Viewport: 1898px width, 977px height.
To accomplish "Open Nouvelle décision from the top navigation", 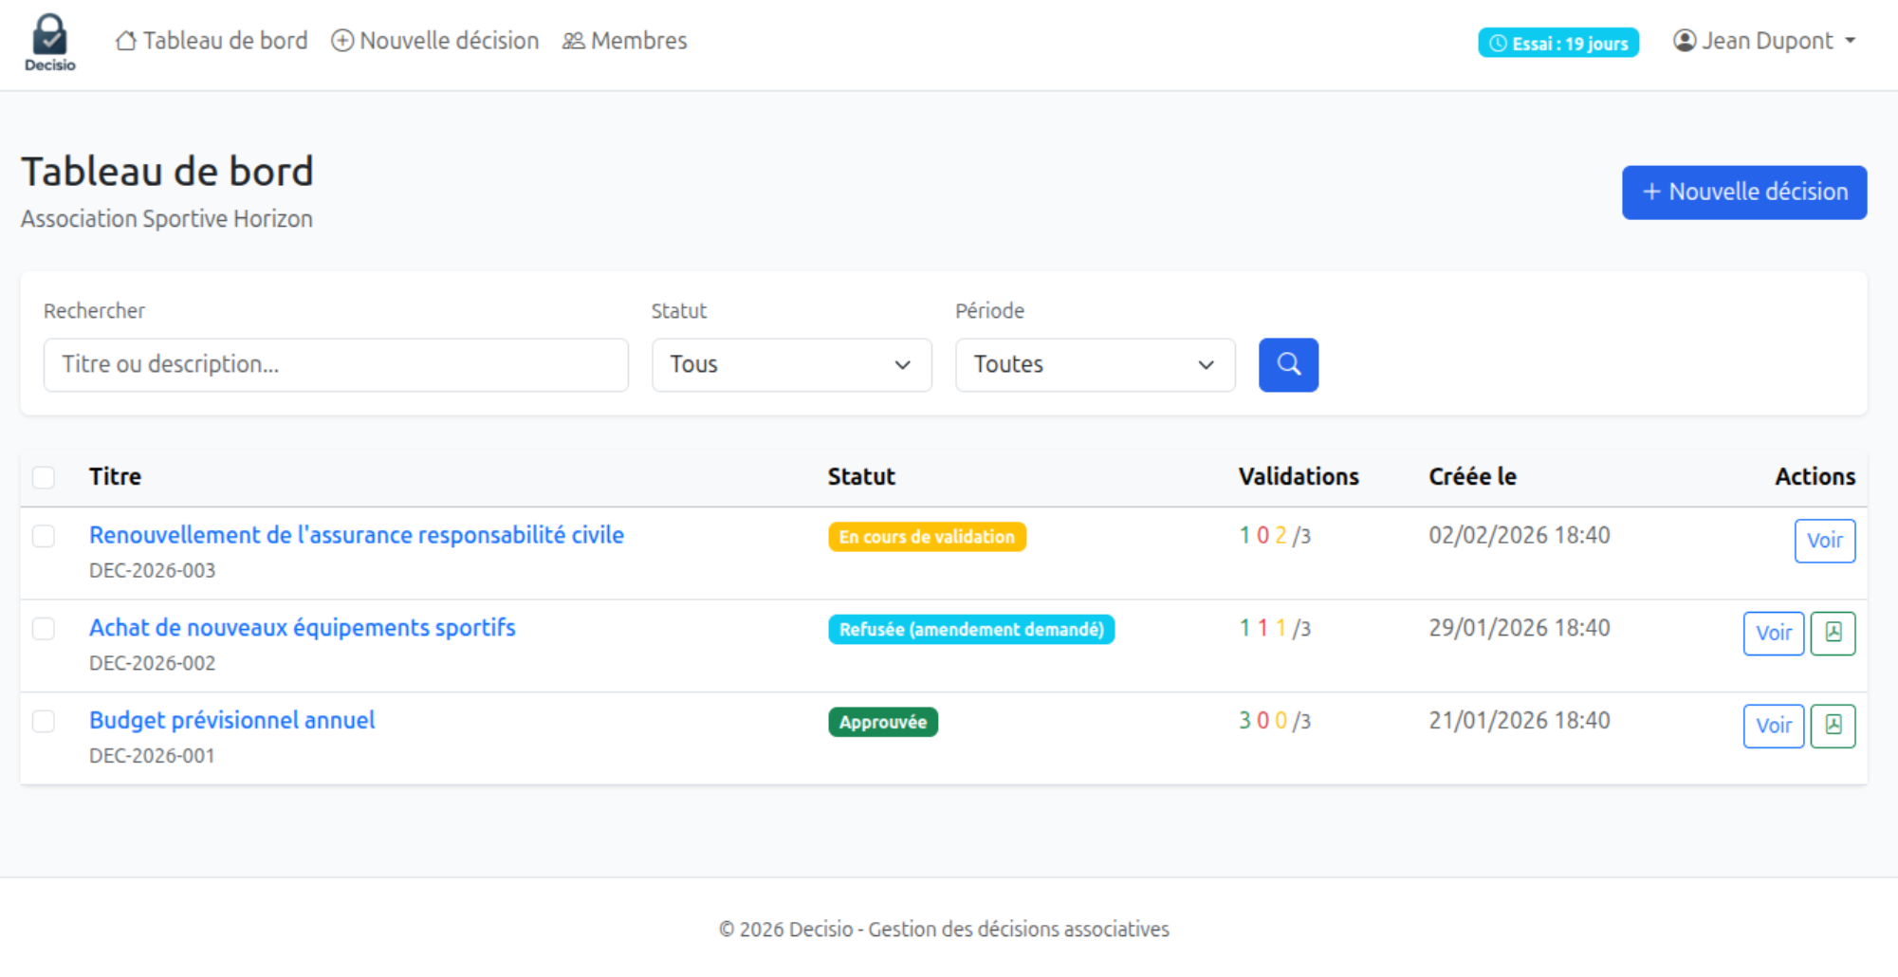I will tap(435, 41).
